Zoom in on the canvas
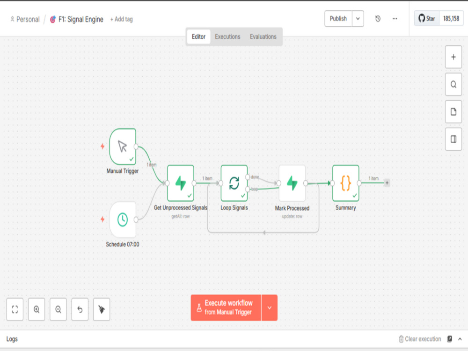The image size is (468, 351). [x=37, y=309]
